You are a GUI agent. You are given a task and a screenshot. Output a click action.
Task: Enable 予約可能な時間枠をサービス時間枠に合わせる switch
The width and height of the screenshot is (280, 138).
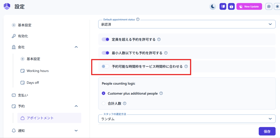105,66
